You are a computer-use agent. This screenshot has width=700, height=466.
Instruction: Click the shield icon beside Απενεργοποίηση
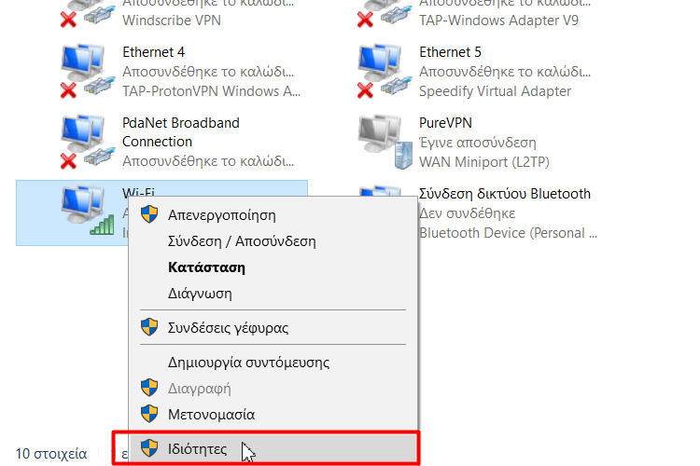click(148, 214)
